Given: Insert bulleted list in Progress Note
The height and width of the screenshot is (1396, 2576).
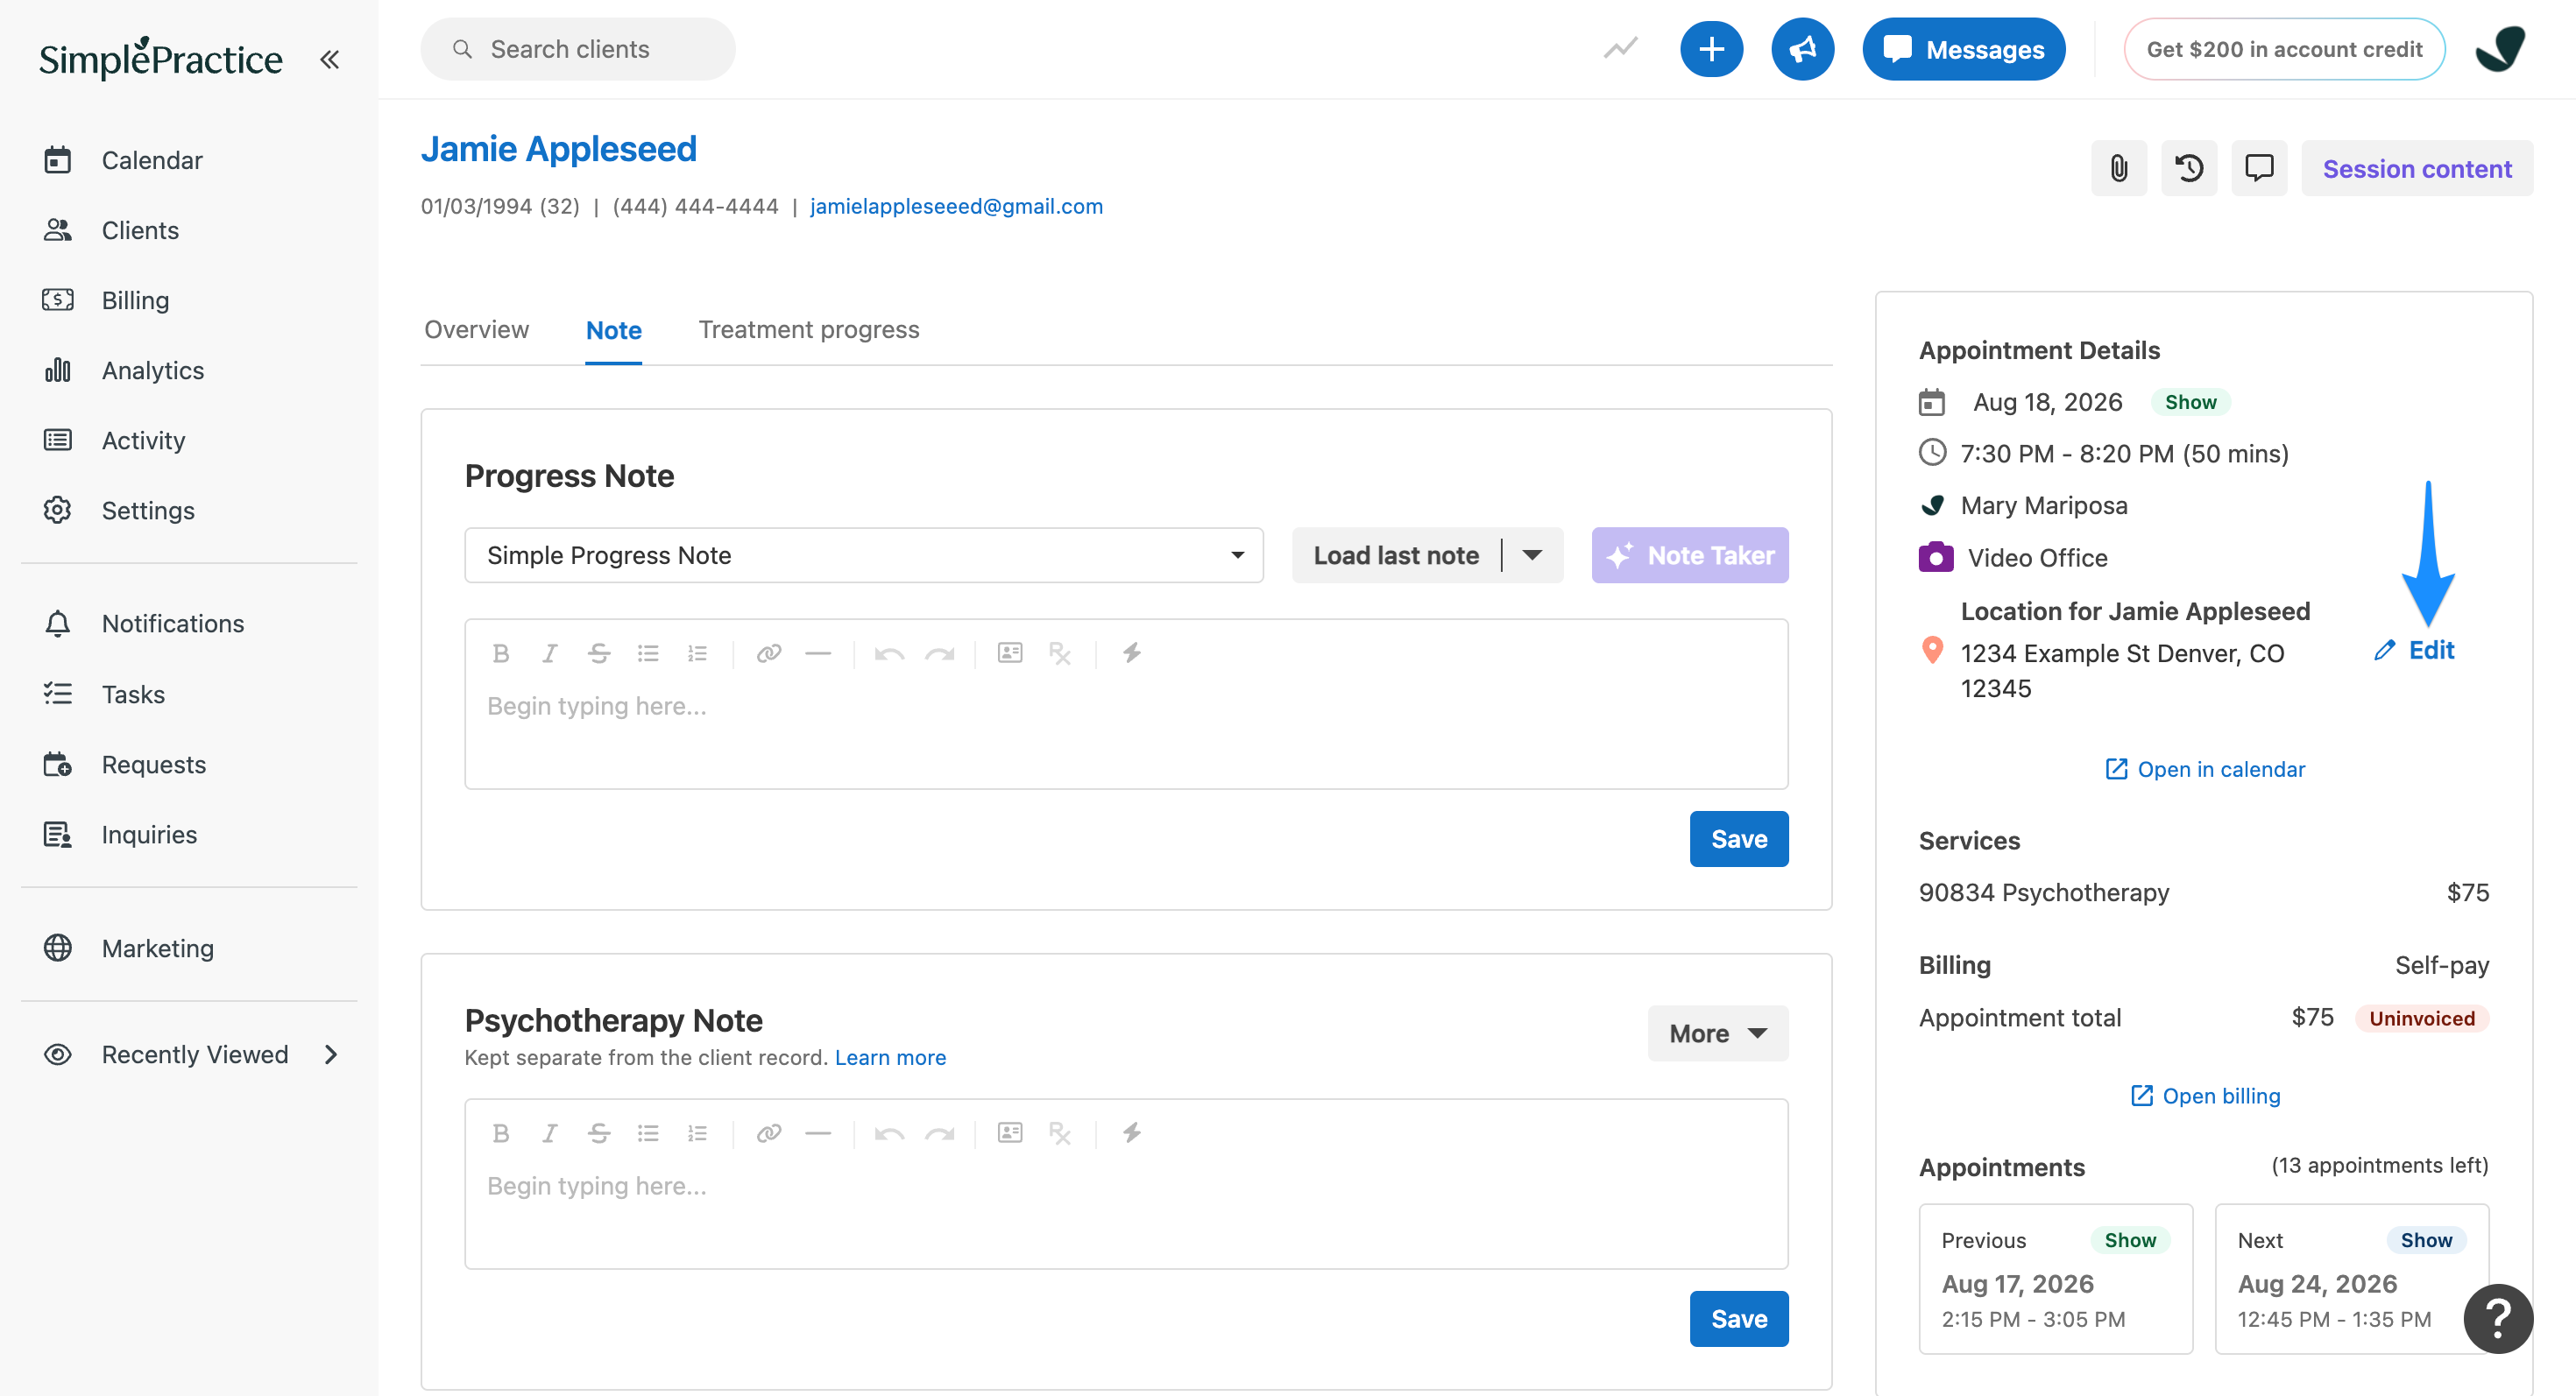Looking at the screenshot, I should point(648,653).
